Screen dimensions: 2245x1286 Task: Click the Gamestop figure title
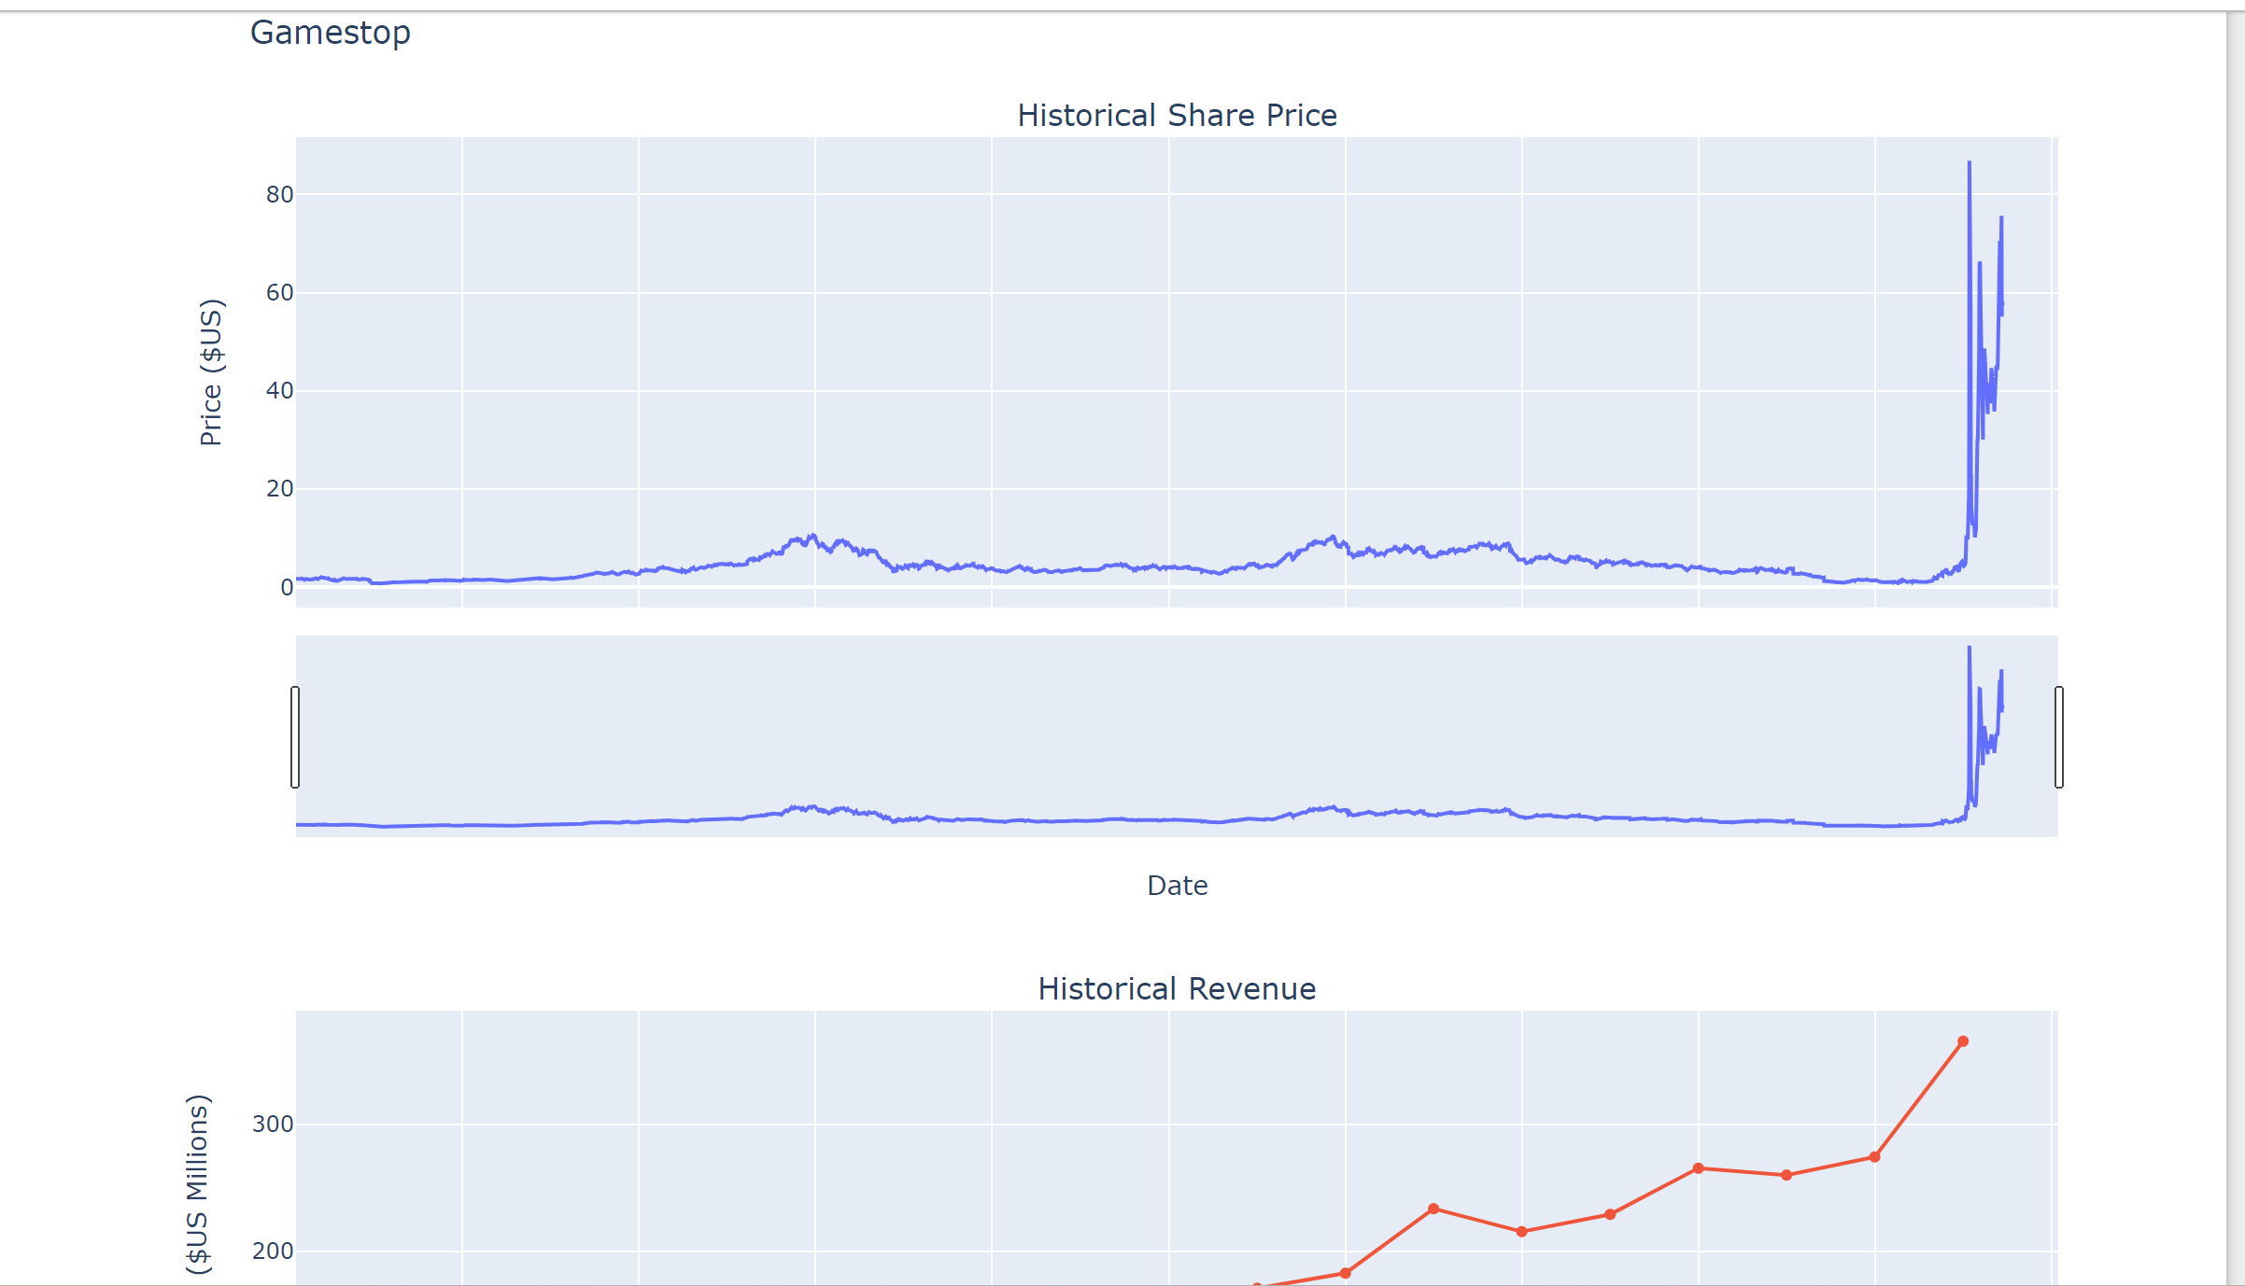pyautogui.click(x=330, y=33)
